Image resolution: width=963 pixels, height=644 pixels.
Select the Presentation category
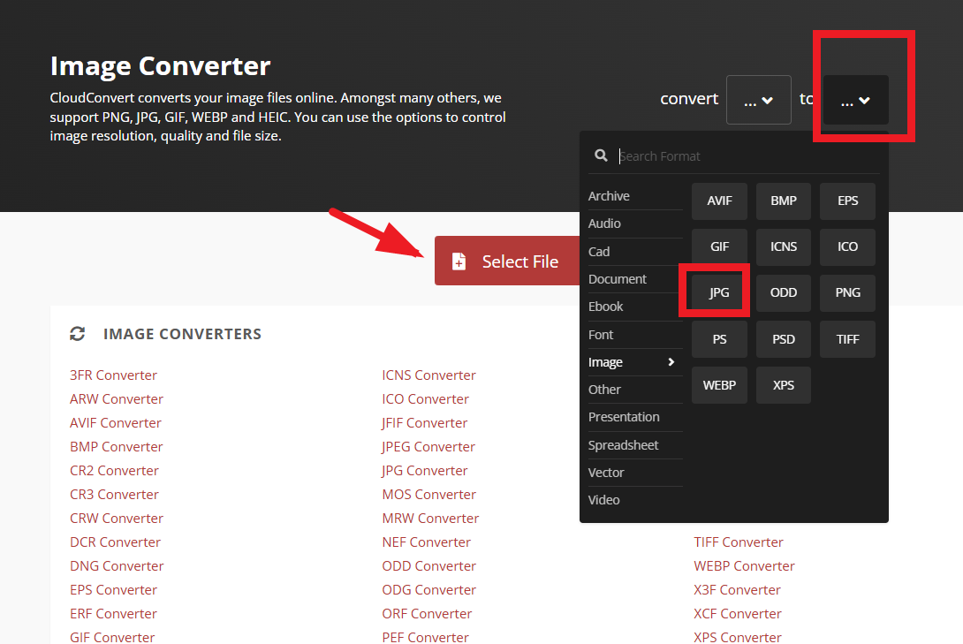(634, 417)
